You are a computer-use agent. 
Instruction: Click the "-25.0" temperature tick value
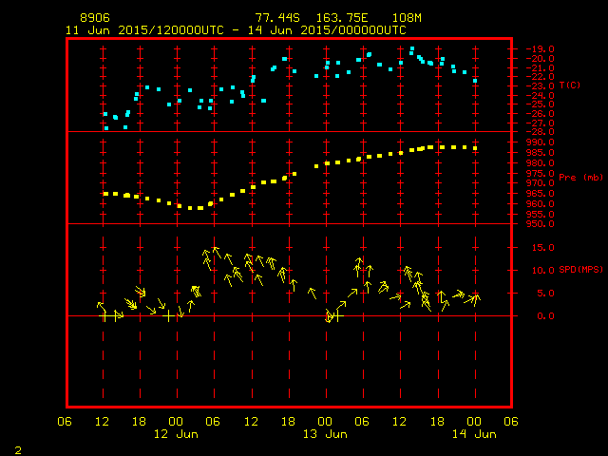[x=541, y=104]
